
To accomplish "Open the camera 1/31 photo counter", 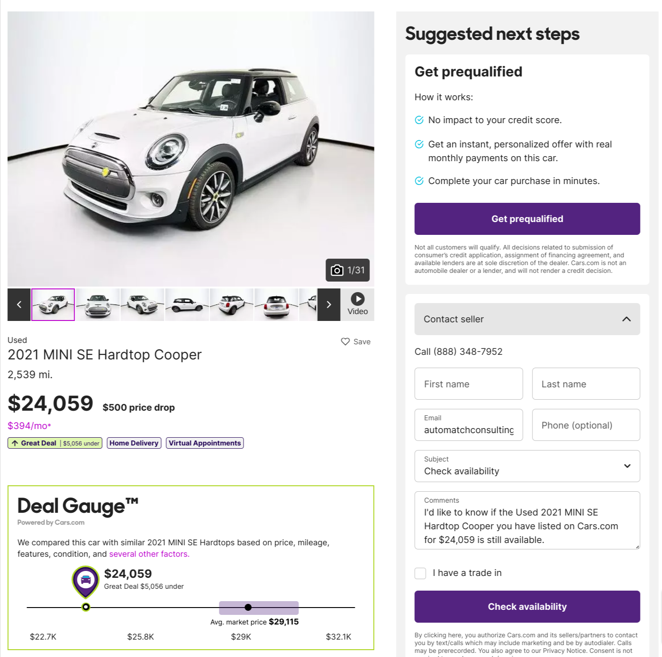I will (347, 270).
